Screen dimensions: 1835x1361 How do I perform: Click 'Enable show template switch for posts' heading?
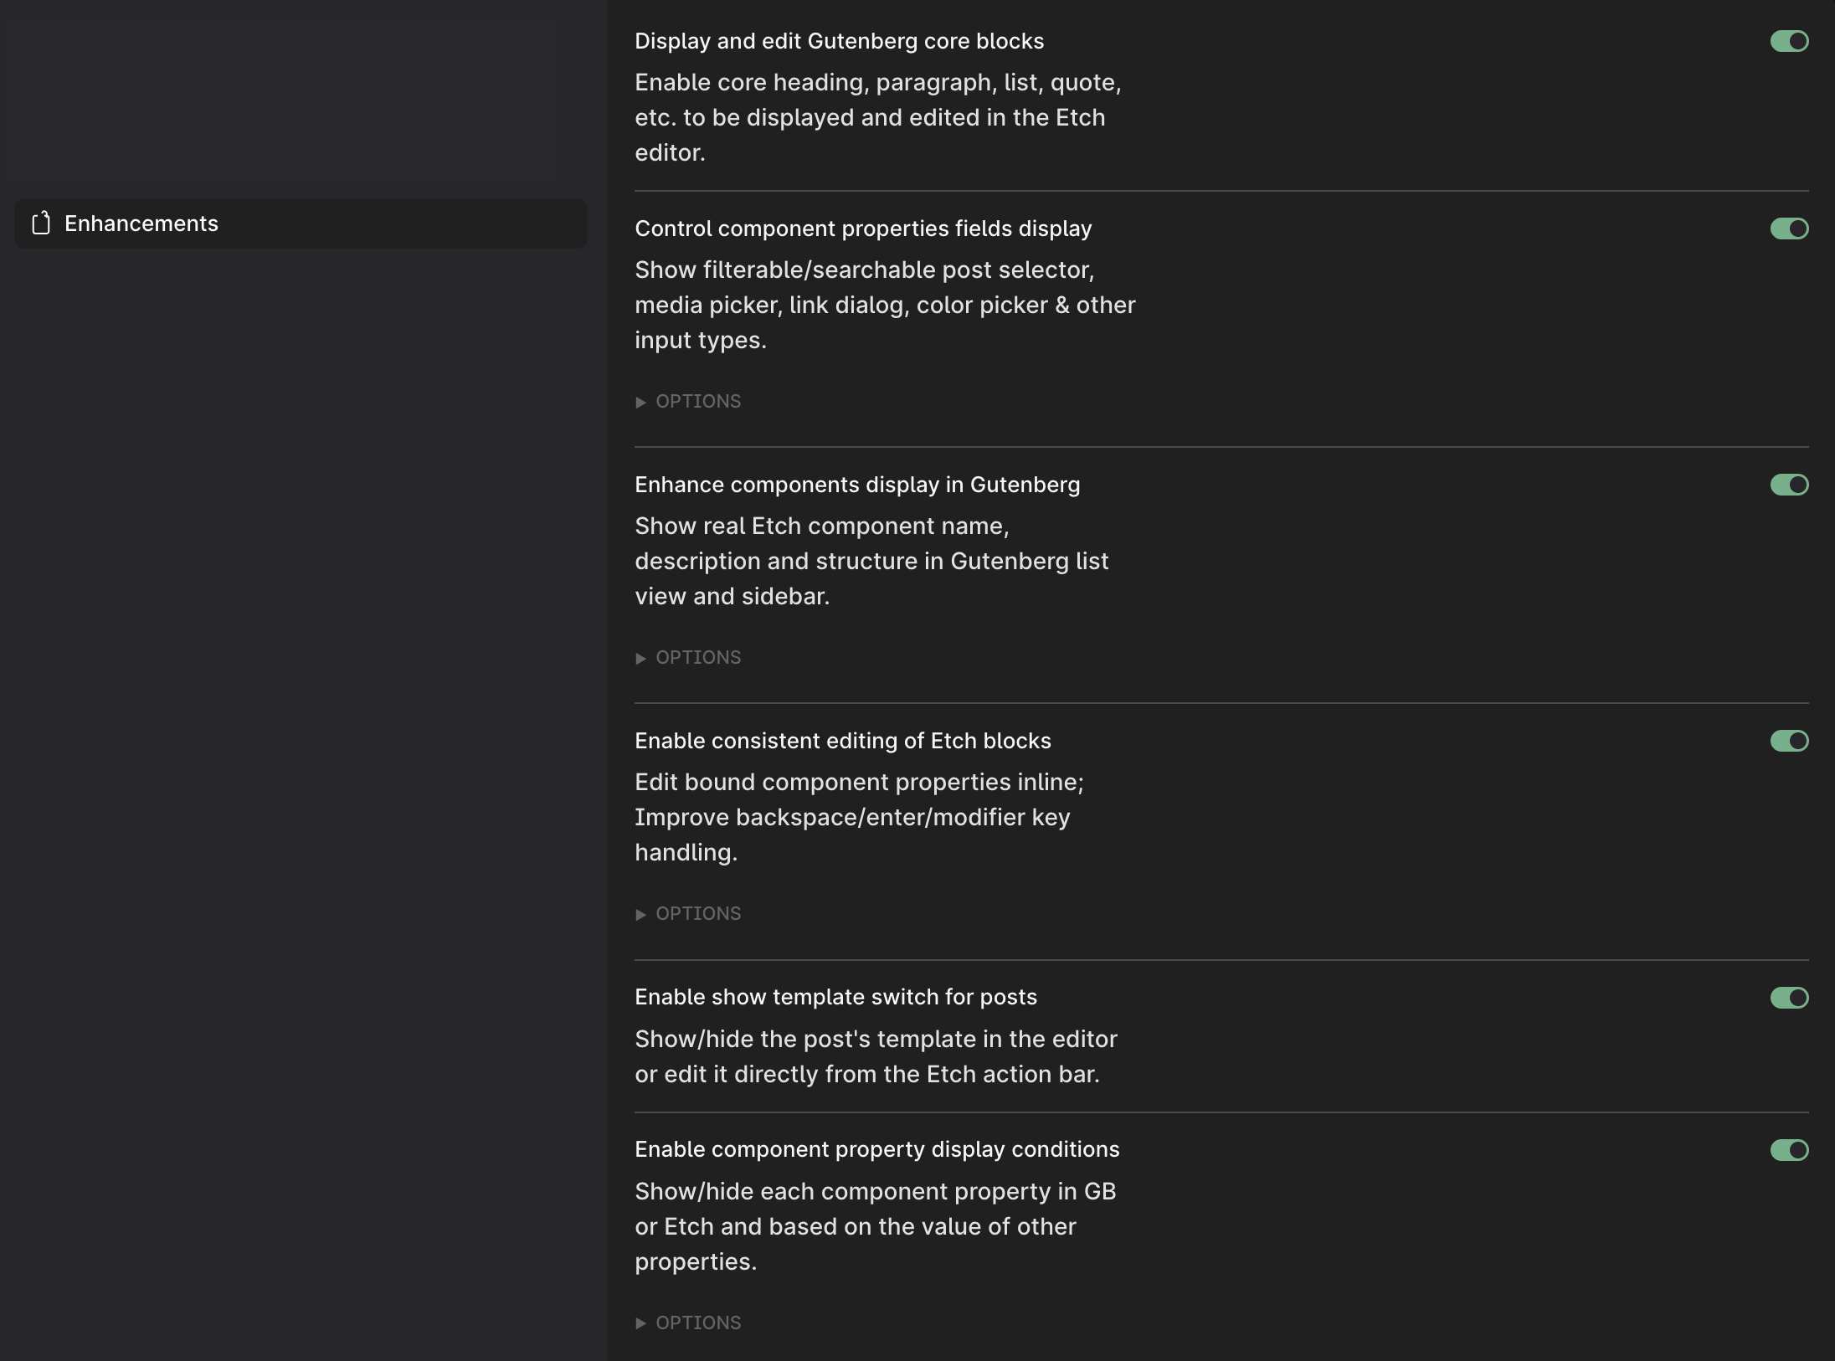[835, 997]
